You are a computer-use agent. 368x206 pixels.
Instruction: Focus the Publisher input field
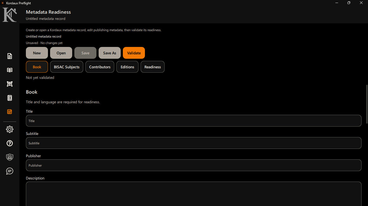click(193, 165)
